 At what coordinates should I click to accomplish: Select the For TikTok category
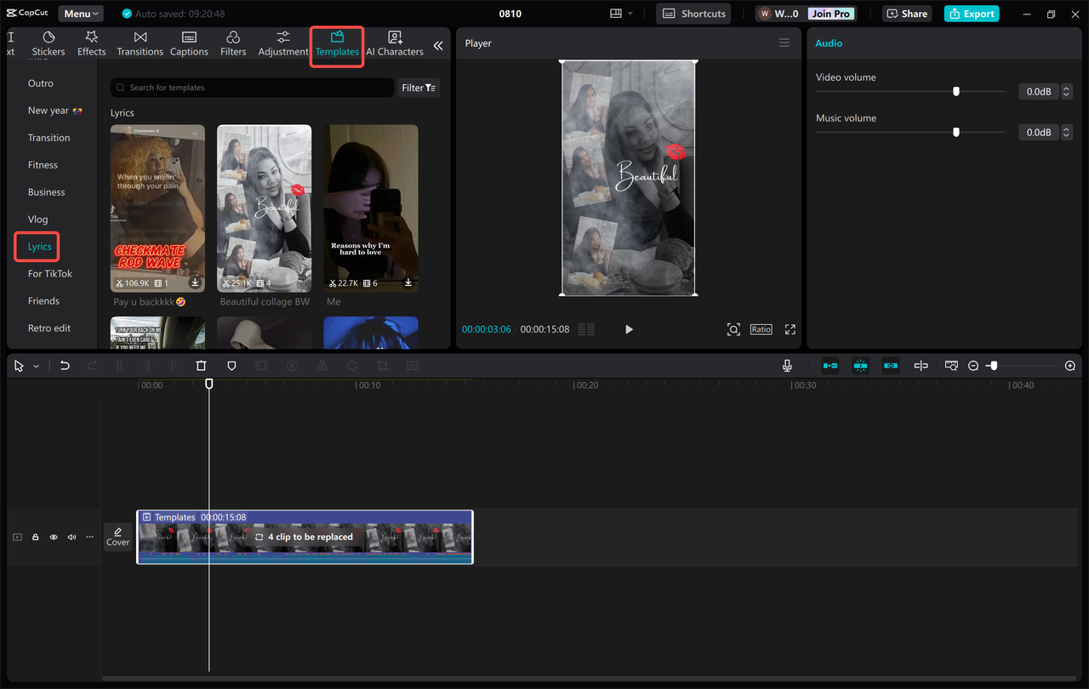click(50, 274)
